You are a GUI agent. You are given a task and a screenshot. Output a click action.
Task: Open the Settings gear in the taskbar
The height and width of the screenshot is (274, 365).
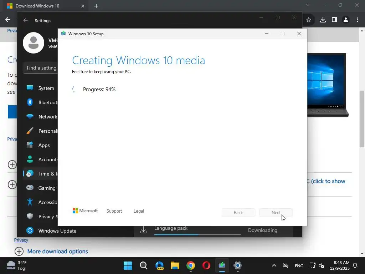pyautogui.click(x=238, y=265)
